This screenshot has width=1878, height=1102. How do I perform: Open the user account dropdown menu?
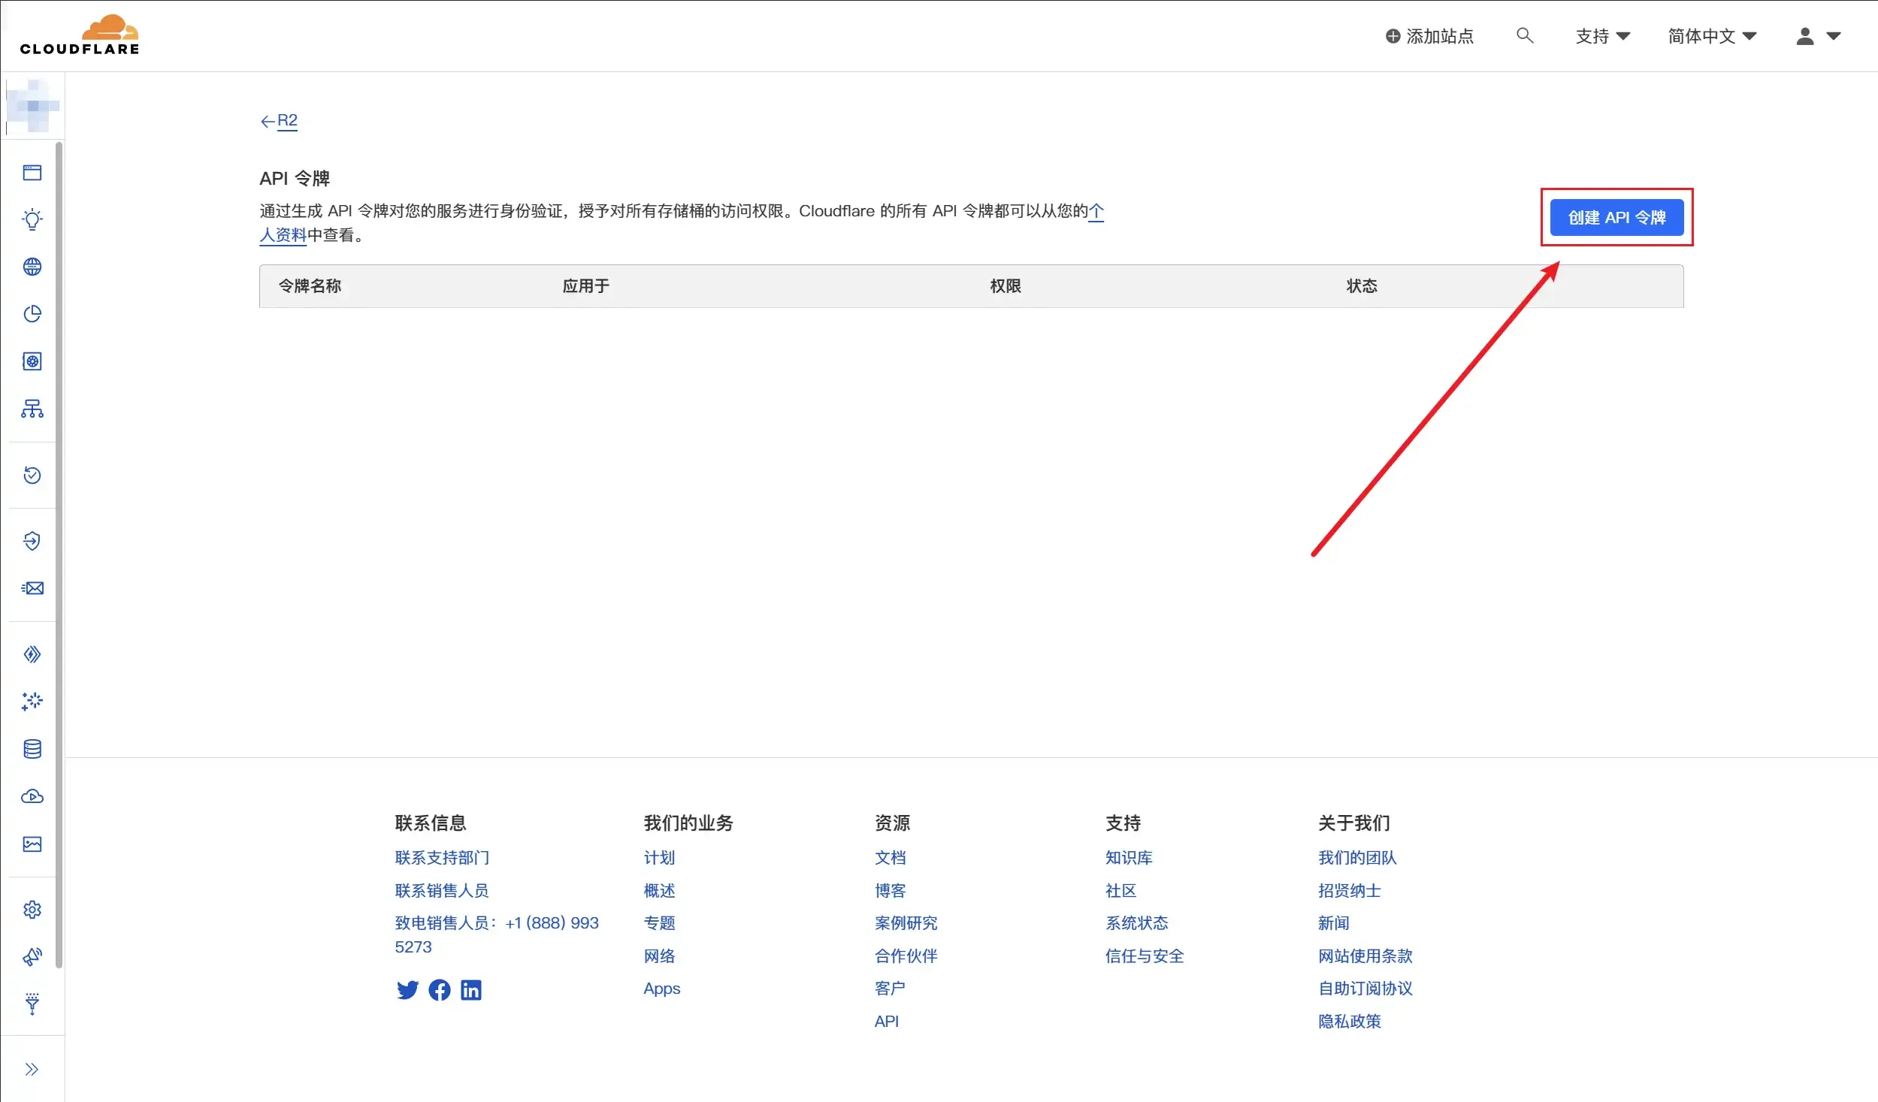click(1817, 36)
